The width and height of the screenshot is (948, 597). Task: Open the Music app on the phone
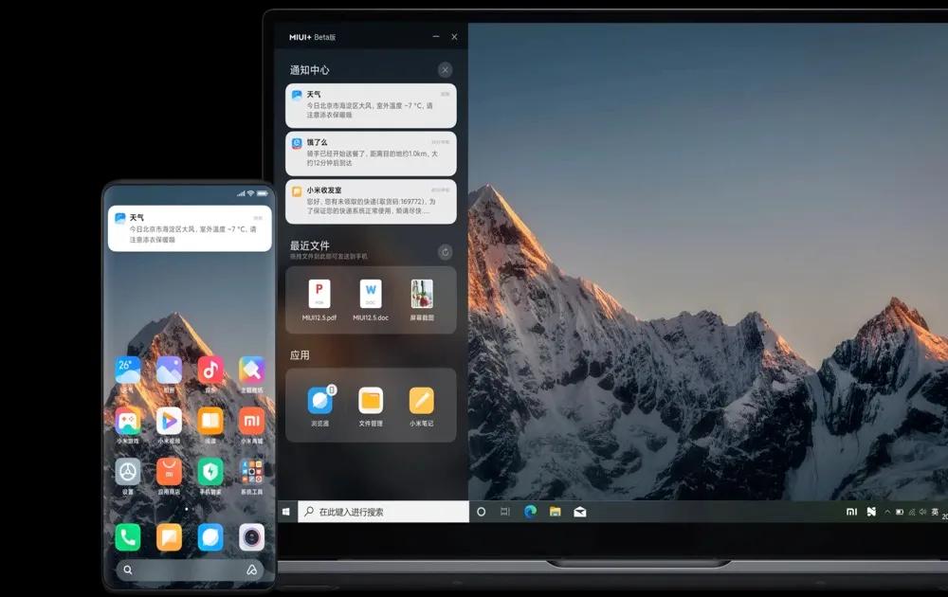(x=210, y=370)
